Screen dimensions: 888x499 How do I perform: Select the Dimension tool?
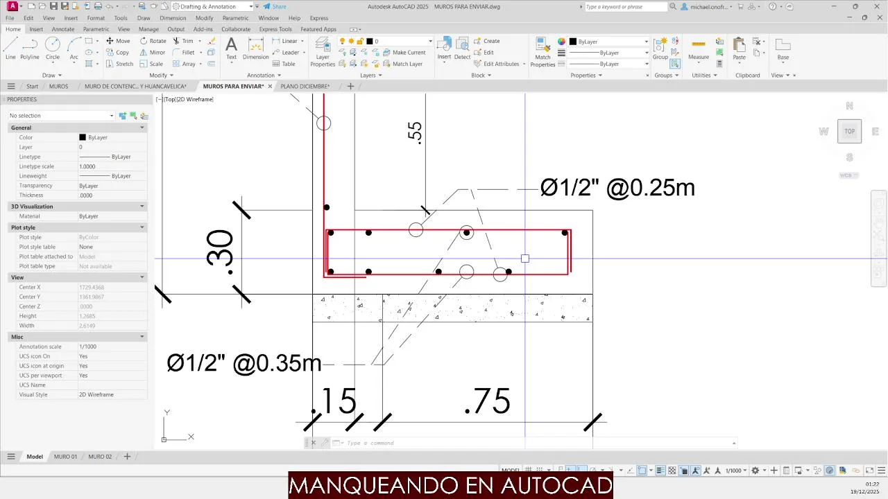click(x=256, y=49)
